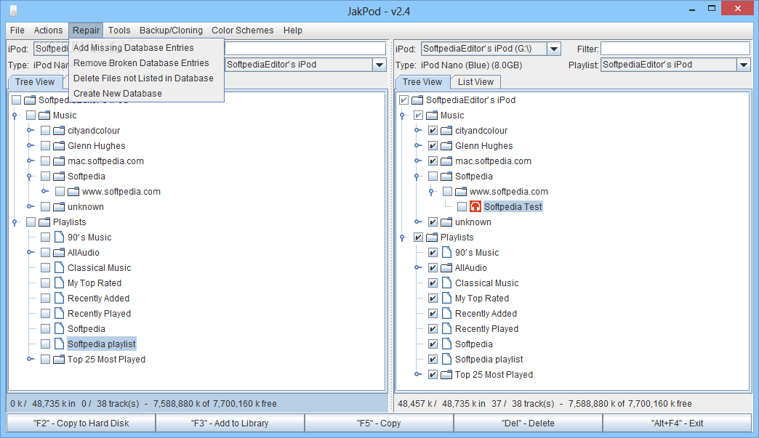This screenshot has width=759, height=438.
Task: Open the Color Schemes menu
Action: tap(243, 30)
